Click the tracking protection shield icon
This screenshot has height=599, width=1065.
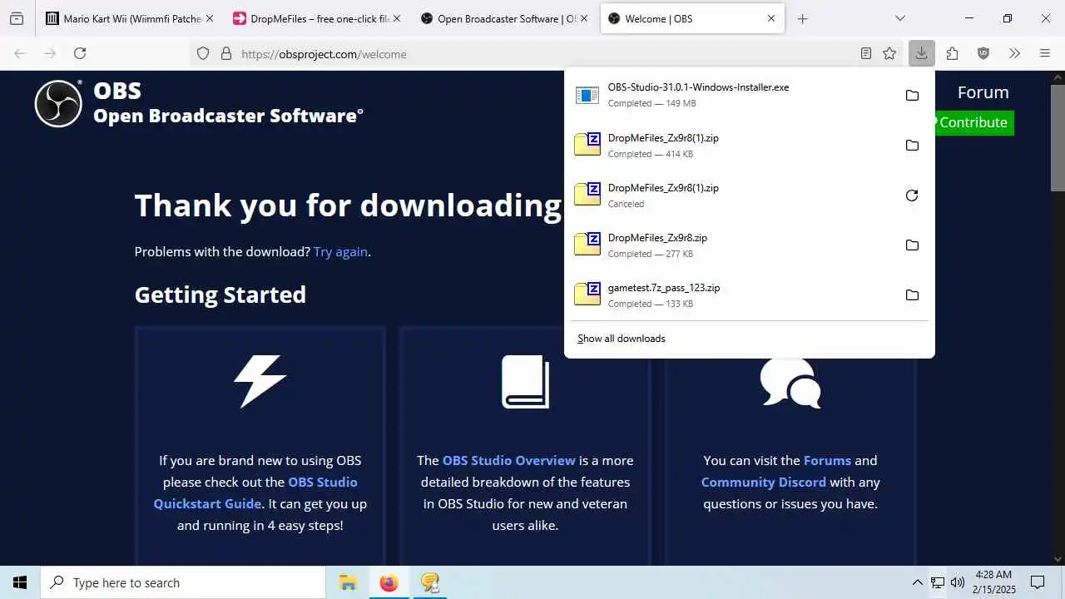(x=203, y=53)
